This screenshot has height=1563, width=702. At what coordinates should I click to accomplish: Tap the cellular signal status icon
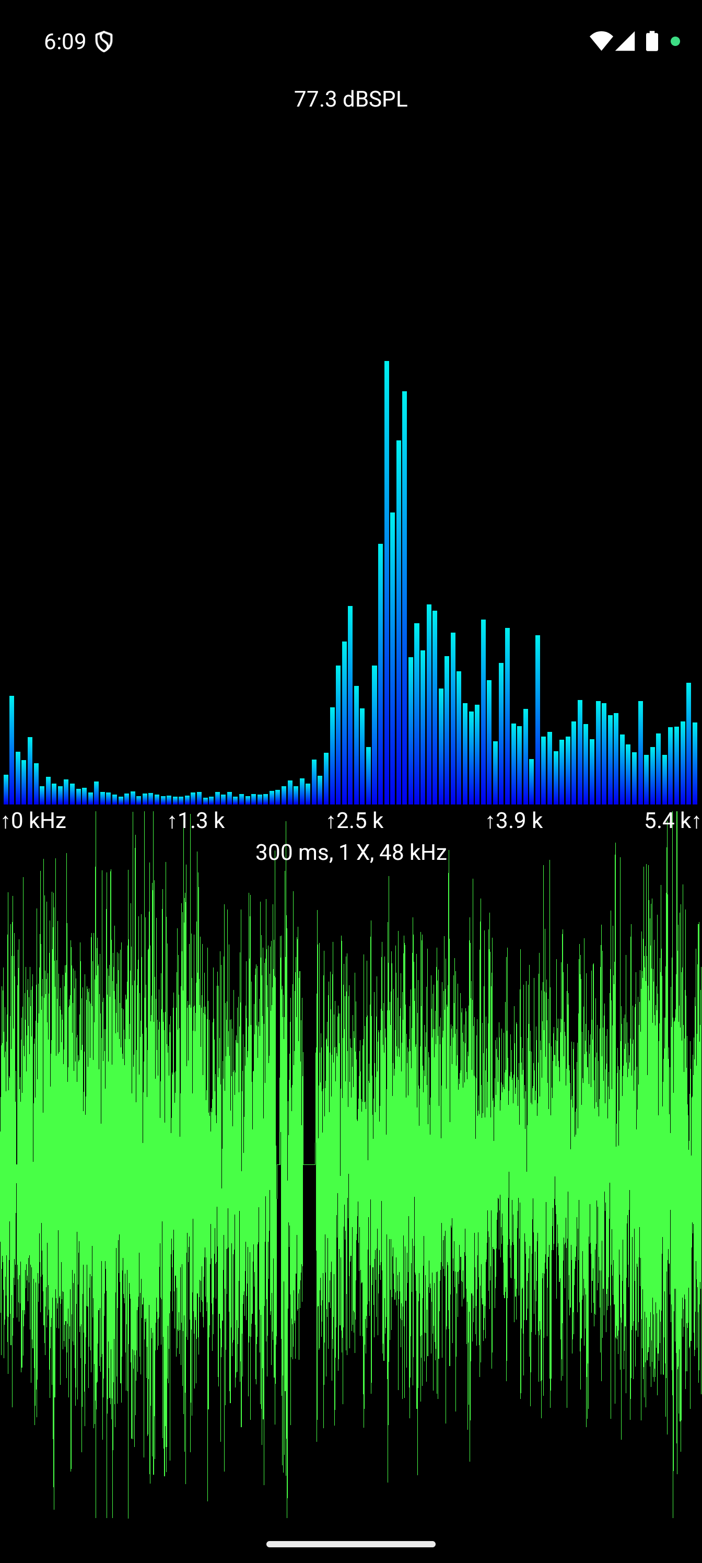[x=625, y=41]
